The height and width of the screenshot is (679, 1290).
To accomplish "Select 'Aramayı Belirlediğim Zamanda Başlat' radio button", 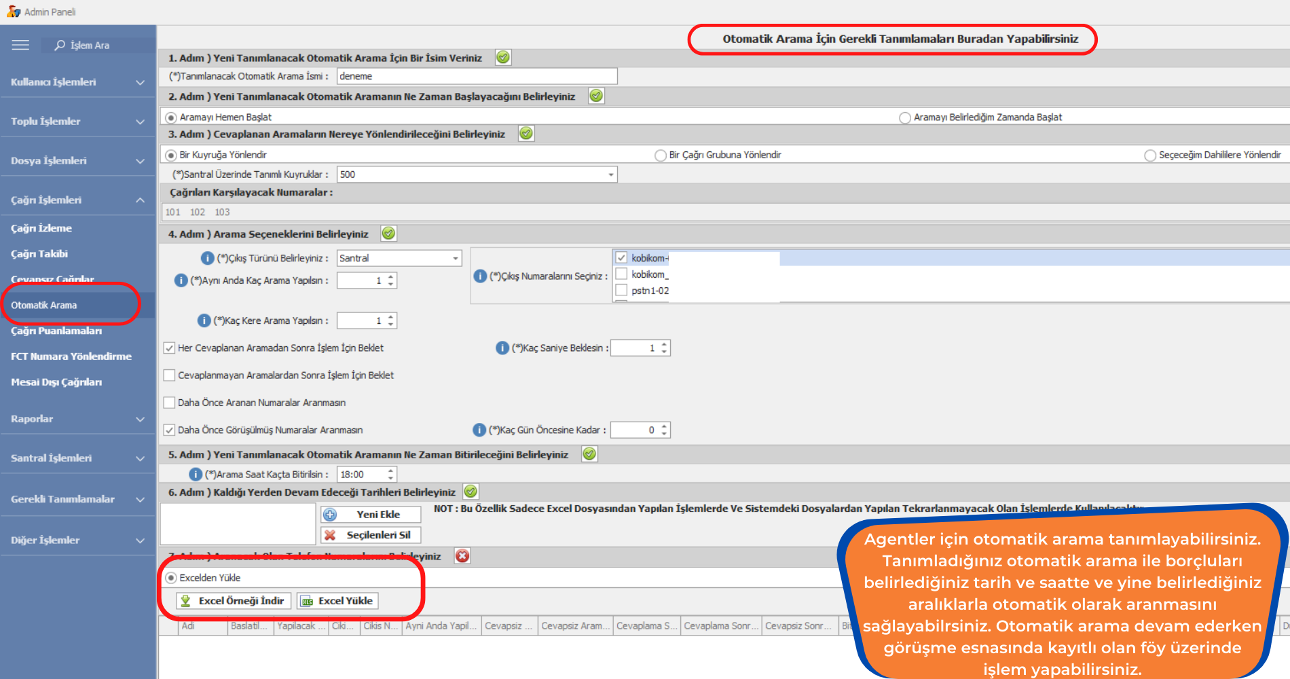I will coord(905,117).
